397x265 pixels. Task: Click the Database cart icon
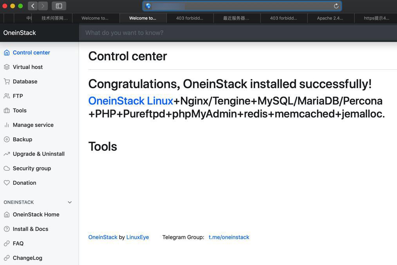tap(7, 81)
